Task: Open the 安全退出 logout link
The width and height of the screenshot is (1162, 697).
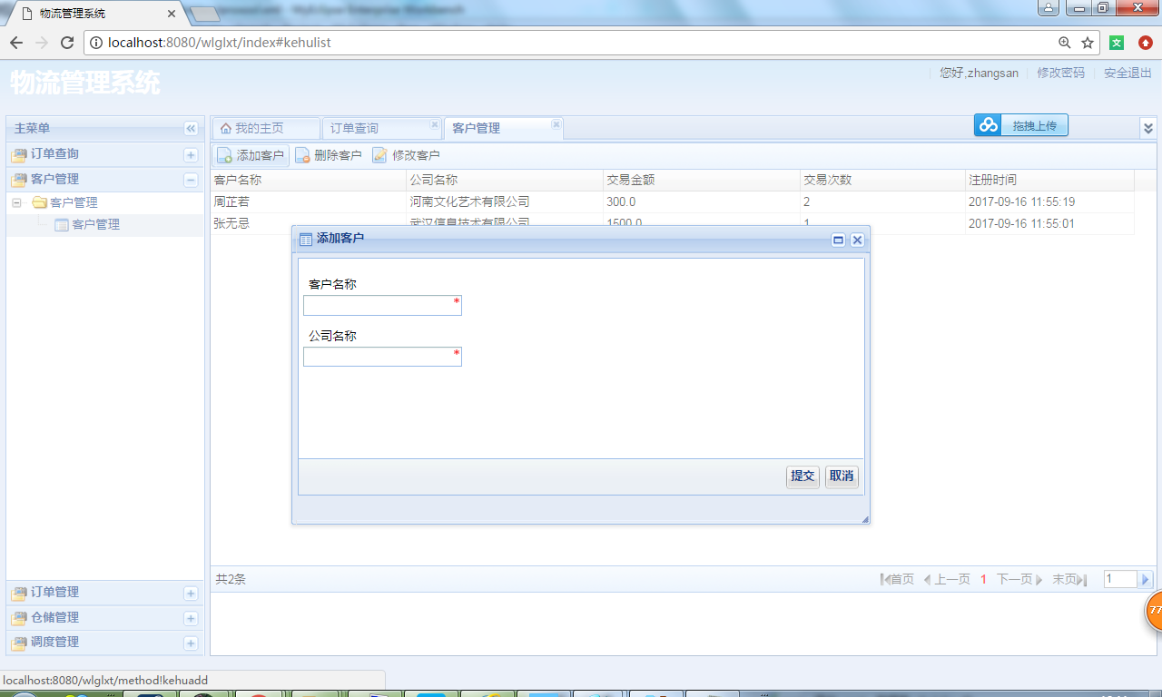Action: (x=1126, y=73)
